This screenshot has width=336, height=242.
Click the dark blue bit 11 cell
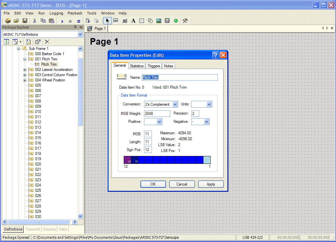[x=135, y=160]
